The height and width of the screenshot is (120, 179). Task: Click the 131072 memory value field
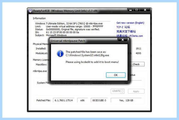click(116, 91)
